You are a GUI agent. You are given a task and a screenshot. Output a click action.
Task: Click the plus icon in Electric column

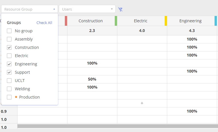point(142,103)
